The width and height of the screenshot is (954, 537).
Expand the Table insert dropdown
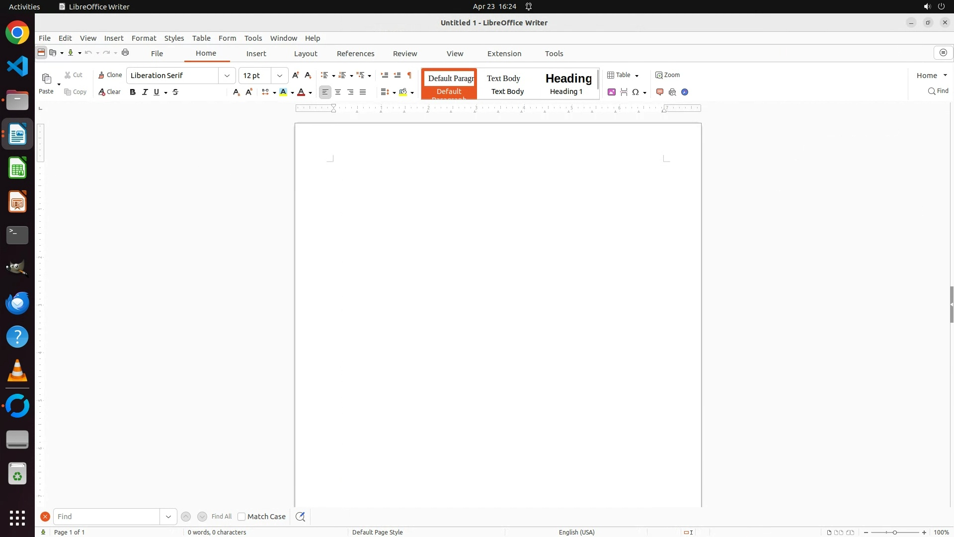click(x=636, y=76)
